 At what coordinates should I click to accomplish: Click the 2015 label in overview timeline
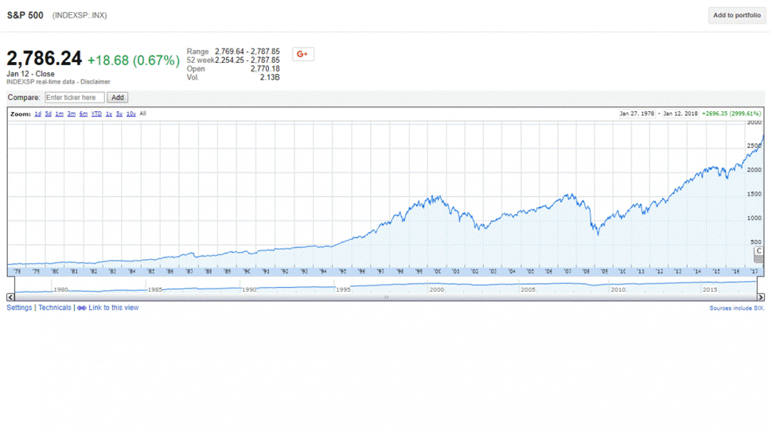tap(710, 289)
